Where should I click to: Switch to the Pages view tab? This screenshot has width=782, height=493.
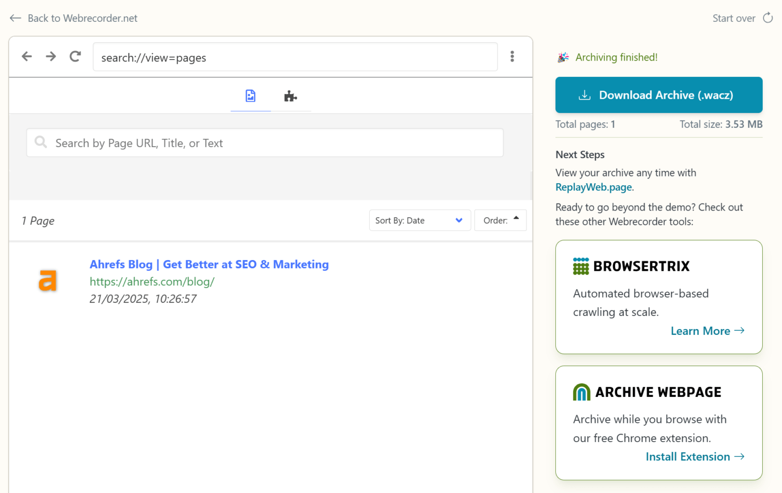click(x=250, y=95)
